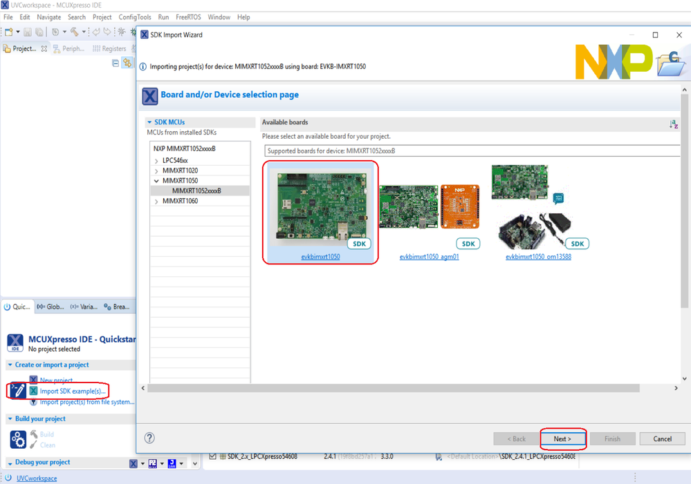The image size is (691, 484).
Task: Click the horizontal scrollbar right arrow
Action: pyautogui.click(x=676, y=388)
